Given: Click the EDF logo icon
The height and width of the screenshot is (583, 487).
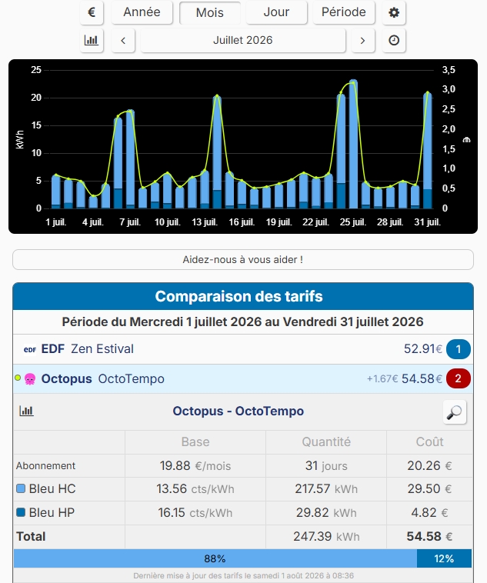Looking at the screenshot, I should 30,349.
